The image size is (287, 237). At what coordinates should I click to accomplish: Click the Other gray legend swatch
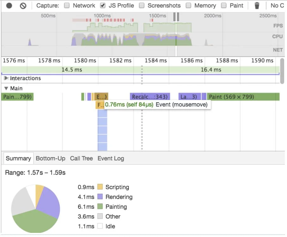(100, 216)
